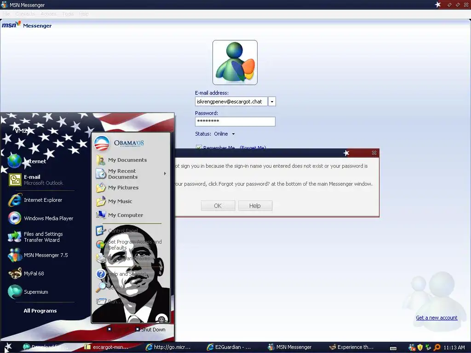This screenshot has width=471, height=353.
Task: Click the magnifier icon in system tray
Action: 437,347
